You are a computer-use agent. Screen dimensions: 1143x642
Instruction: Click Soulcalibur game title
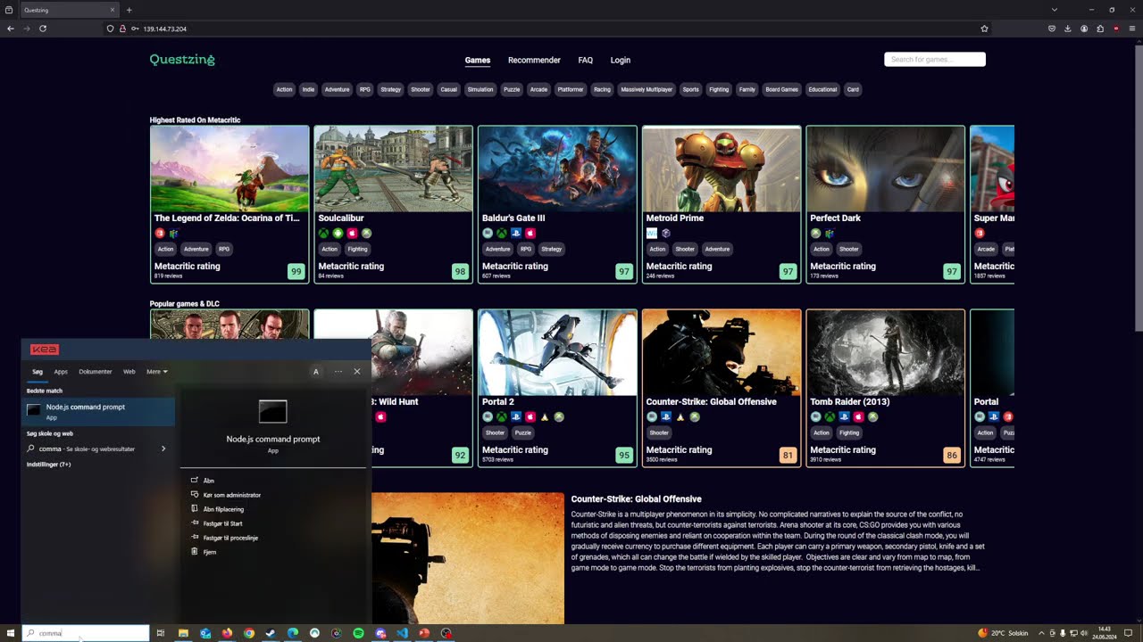[x=341, y=218]
